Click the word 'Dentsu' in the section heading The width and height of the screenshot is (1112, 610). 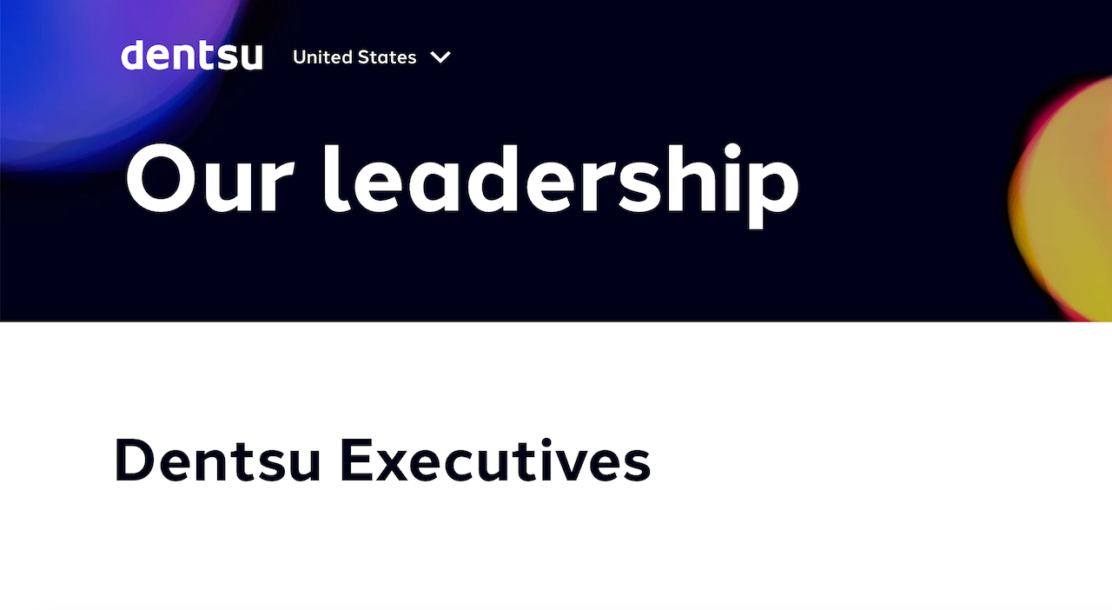point(218,461)
